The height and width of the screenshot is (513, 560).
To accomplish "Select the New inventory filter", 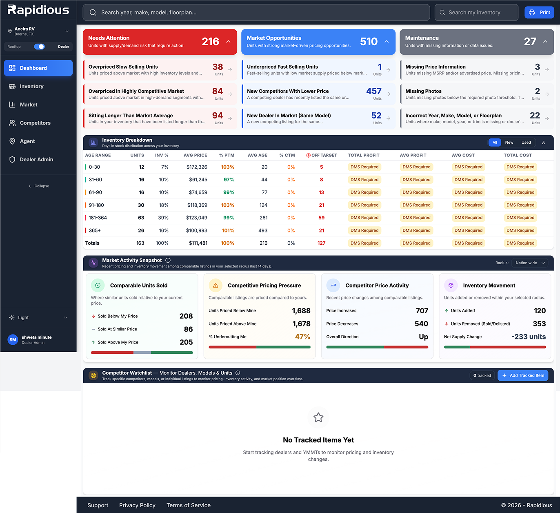I will pyautogui.click(x=509, y=143).
